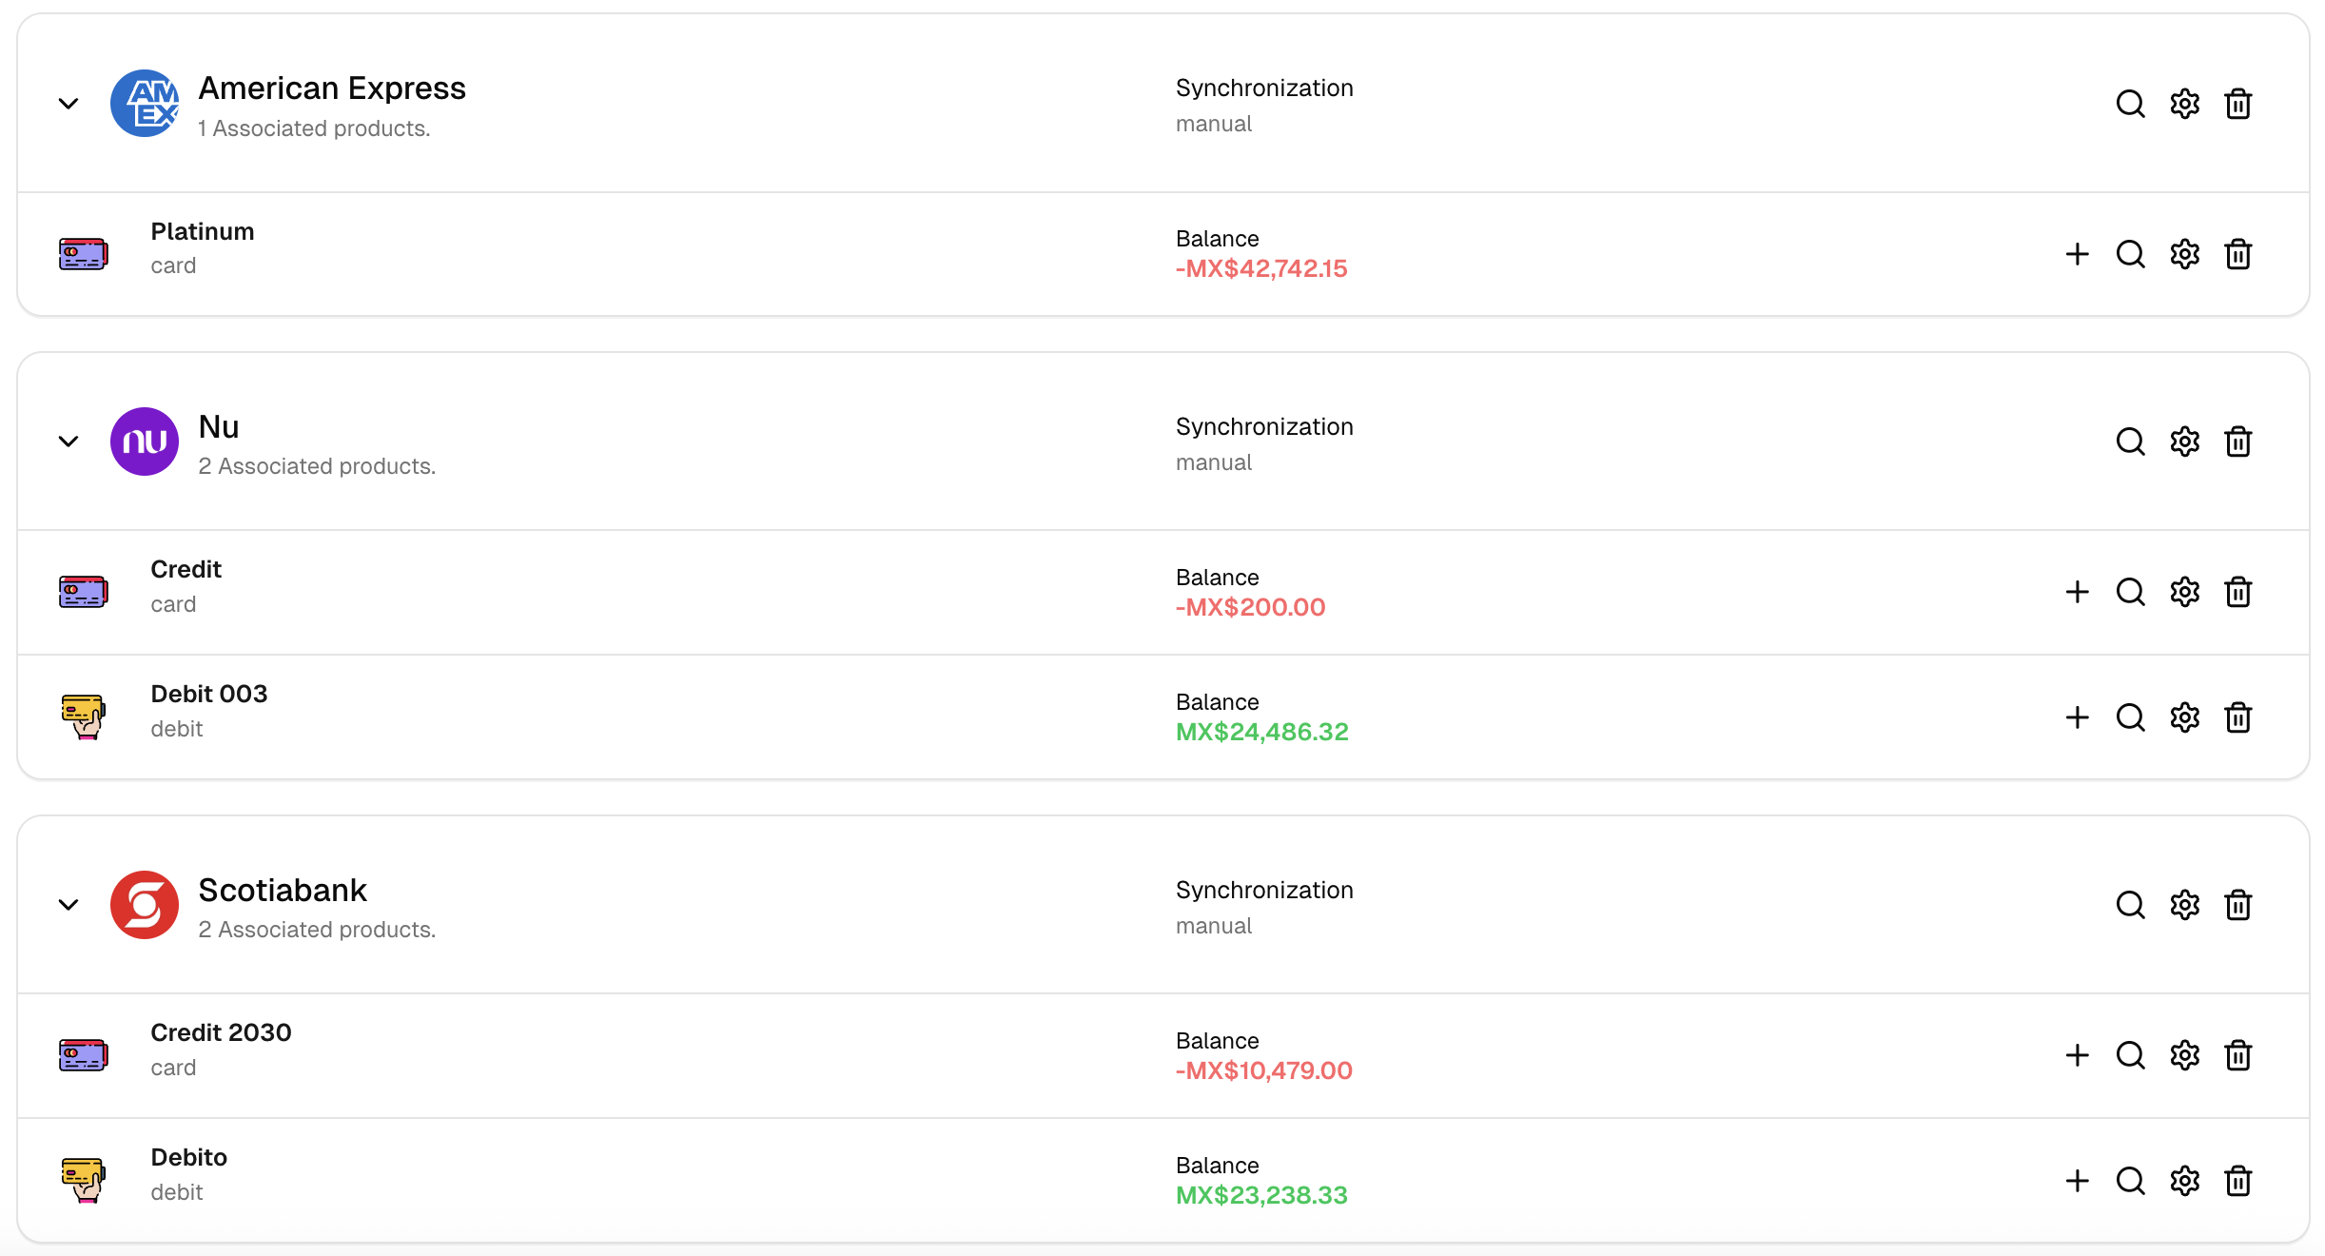Open settings gear for Scotiabank
The width and height of the screenshot is (2325, 1256).
[x=2184, y=905]
